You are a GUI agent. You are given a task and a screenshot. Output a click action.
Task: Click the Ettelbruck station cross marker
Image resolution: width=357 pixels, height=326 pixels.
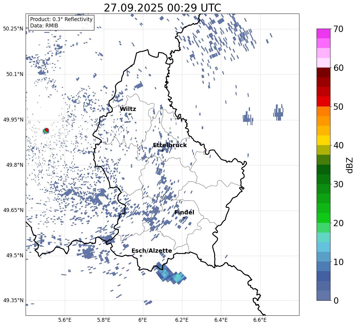click(x=163, y=150)
